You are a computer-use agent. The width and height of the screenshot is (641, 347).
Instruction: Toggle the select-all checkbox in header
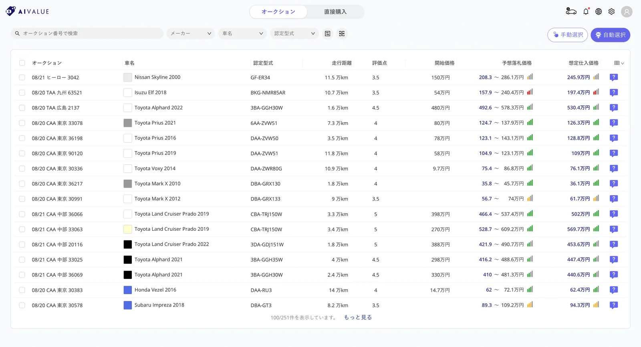pos(22,63)
